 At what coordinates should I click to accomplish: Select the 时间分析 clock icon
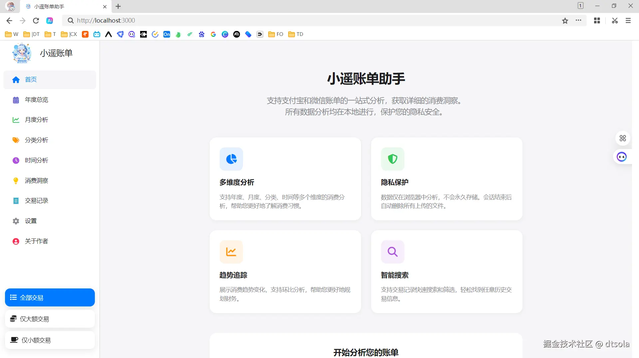16,160
